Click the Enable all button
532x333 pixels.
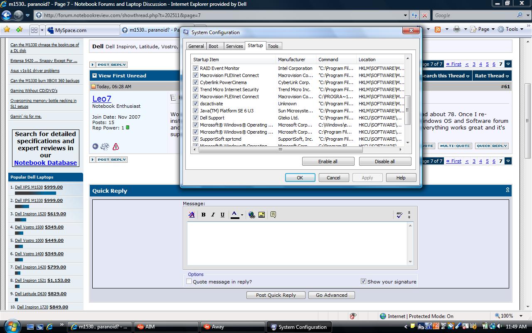328,162
